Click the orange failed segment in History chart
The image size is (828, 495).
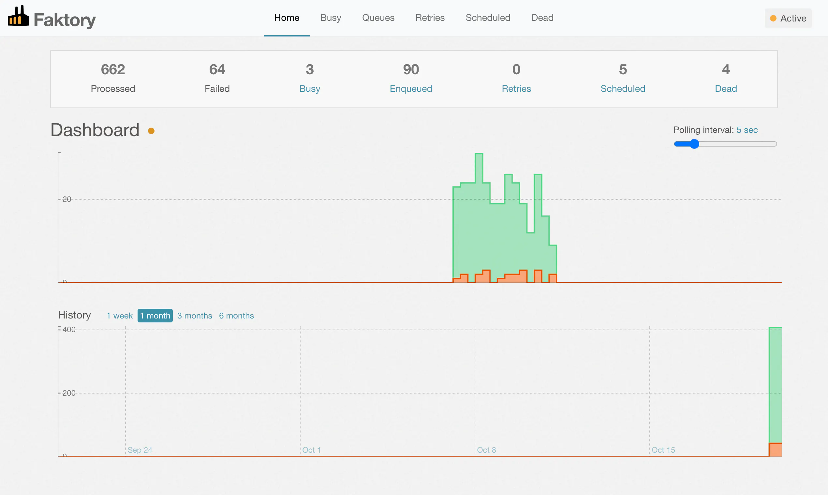pos(775,450)
